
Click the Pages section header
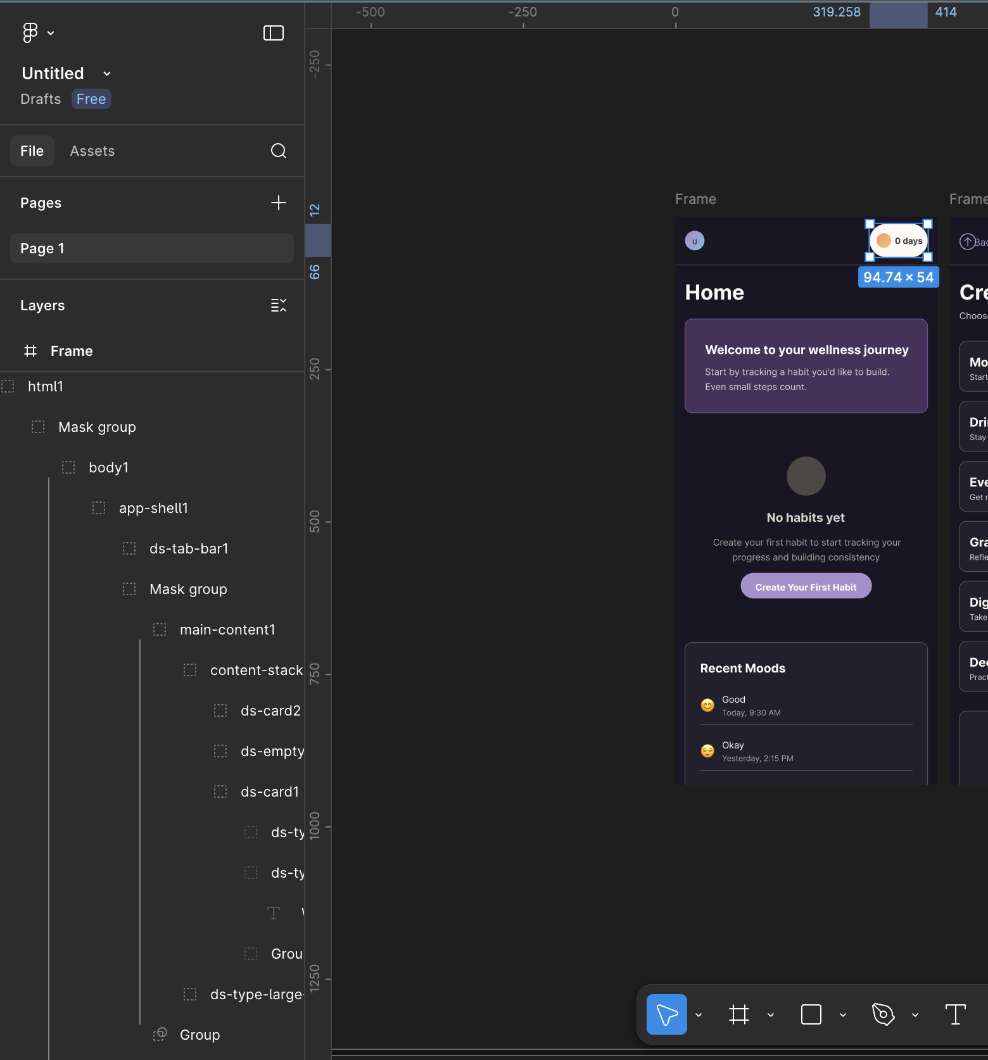(x=41, y=203)
